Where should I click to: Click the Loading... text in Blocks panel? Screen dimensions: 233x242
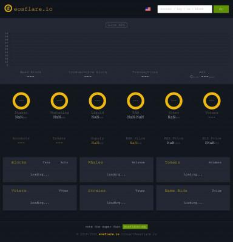39,174
